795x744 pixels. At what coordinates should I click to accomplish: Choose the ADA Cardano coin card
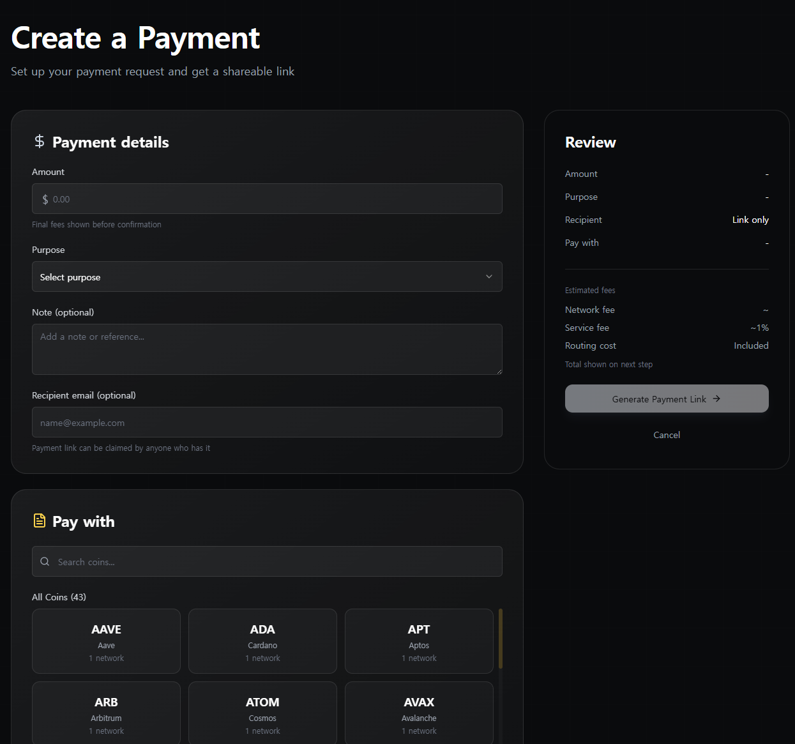click(x=262, y=641)
